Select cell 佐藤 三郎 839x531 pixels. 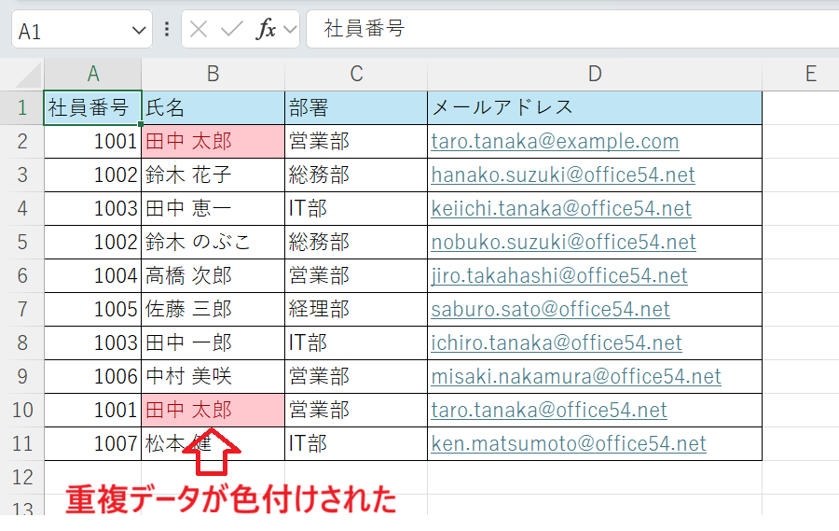pos(213,309)
